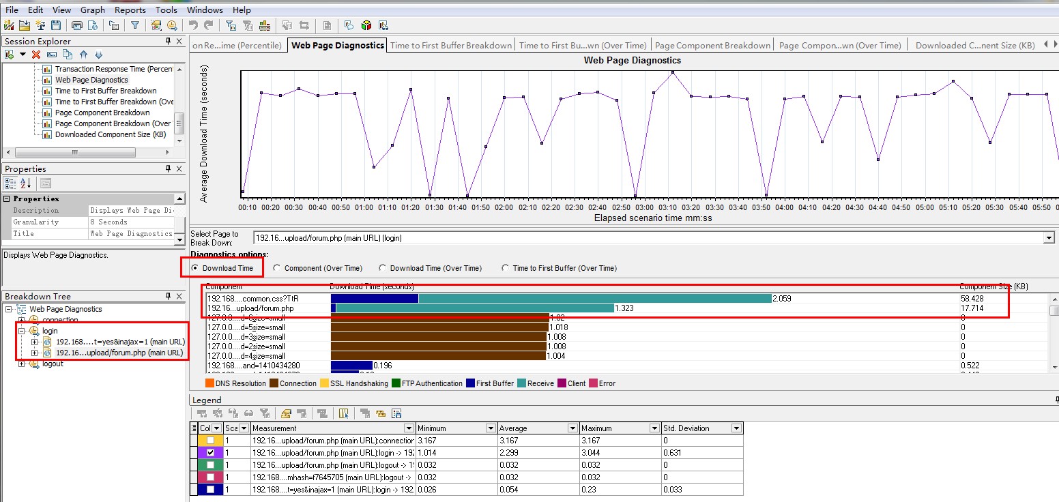Open the Select Page to Break Down dropdown

(1048, 239)
